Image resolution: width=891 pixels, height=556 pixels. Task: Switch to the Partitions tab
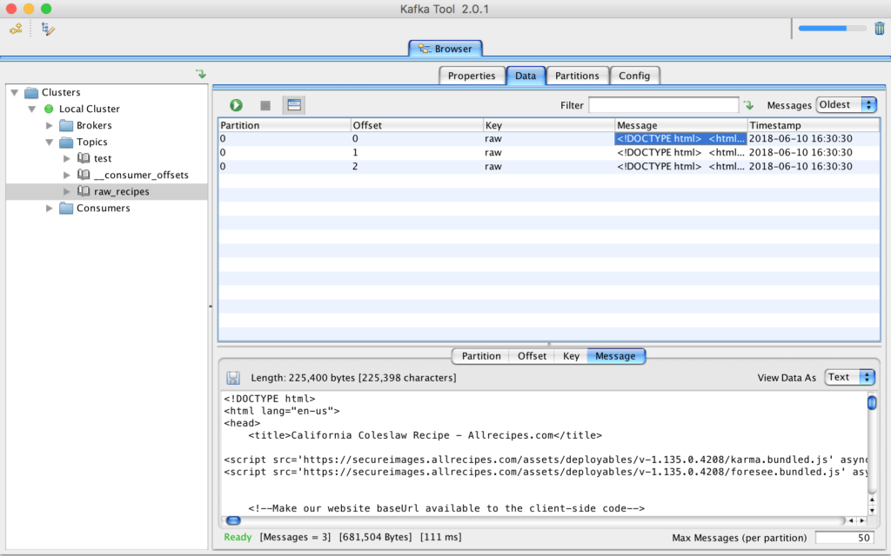coord(577,76)
